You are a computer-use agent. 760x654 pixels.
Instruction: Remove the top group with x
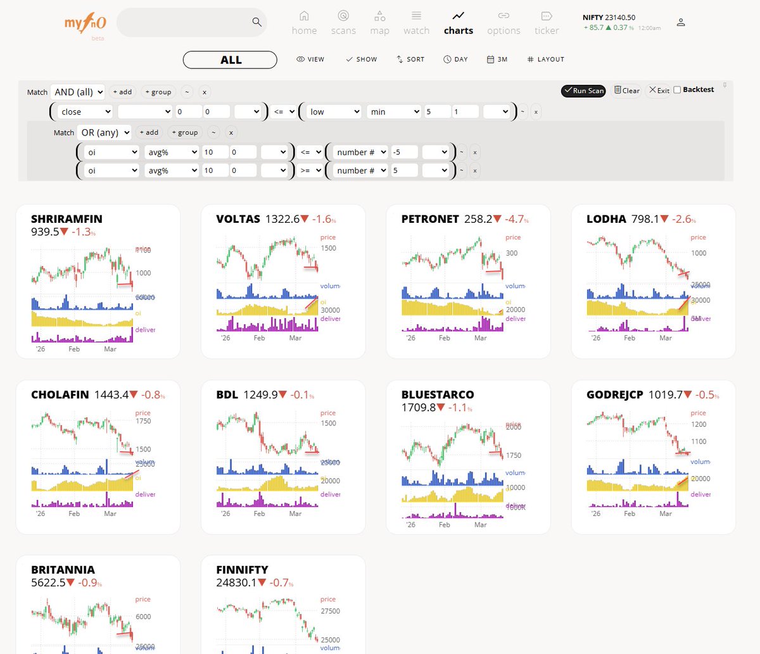pyautogui.click(x=205, y=92)
